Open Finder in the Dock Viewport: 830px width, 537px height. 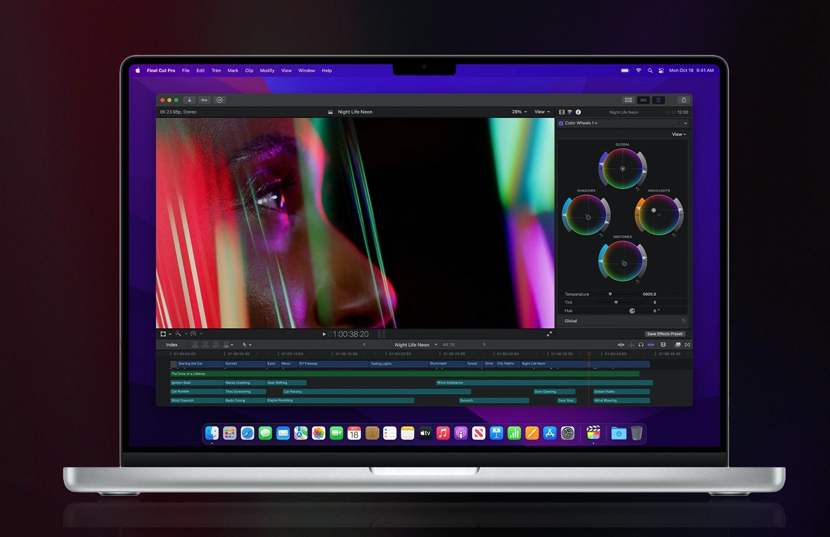click(x=212, y=433)
